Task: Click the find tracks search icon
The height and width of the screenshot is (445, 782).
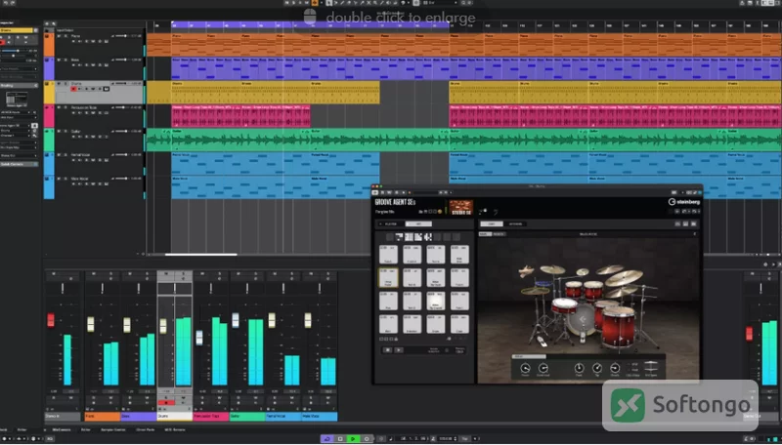Action: point(54,23)
